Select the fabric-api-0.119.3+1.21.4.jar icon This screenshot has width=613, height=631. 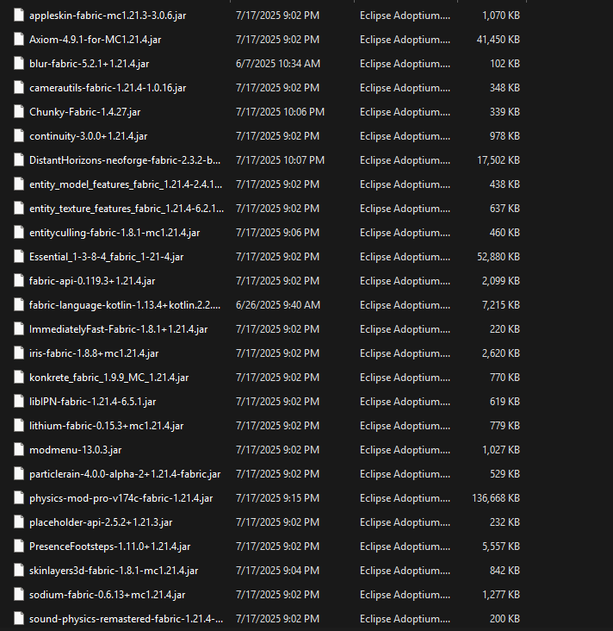tap(18, 281)
